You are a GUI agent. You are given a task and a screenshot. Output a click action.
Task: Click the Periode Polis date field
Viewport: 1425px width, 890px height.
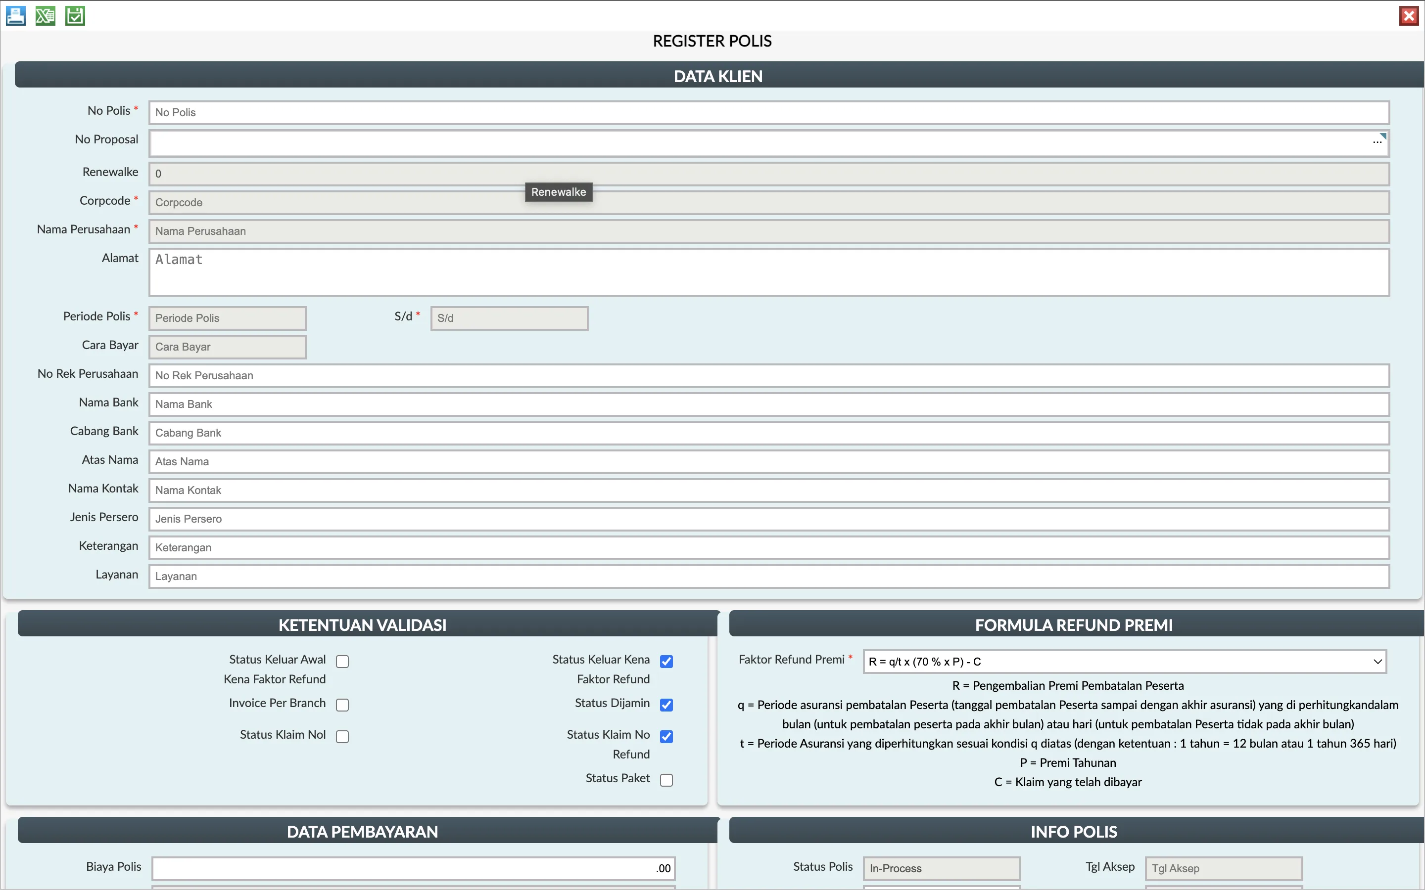[227, 317]
